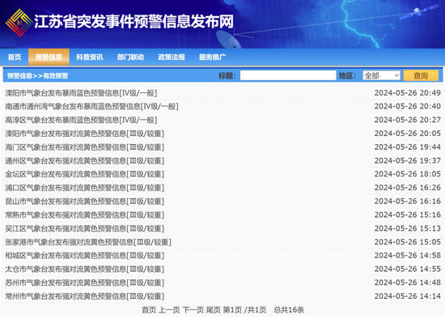445x319 pixels.
Task: Open 苏州市 强对流黄色预警 entry
Action: pos(85,283)
